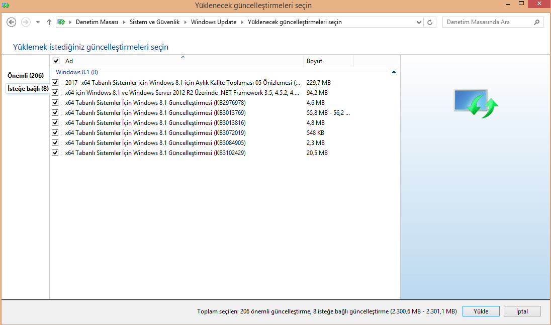Click the Windows 8.1 (8) group label
The width and height of the screenshot is (551, 325).
pos(77,72)
